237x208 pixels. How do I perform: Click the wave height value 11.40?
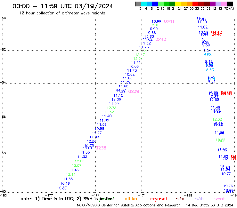[x=107, y=116]
